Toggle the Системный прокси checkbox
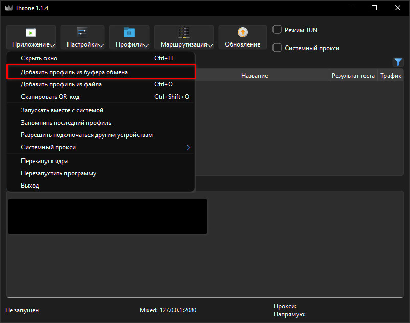The image size is (410, 323). pyautogui.click(x=277, y=48)
